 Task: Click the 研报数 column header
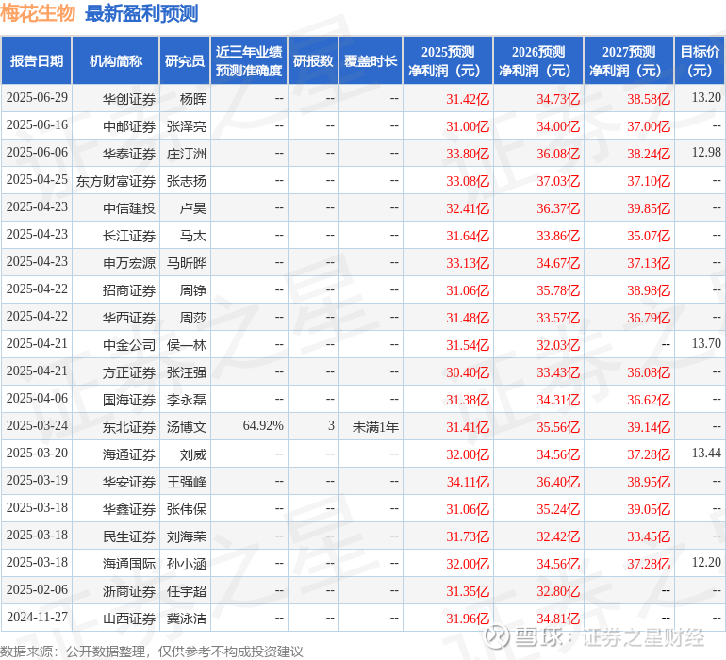point(313,60)
